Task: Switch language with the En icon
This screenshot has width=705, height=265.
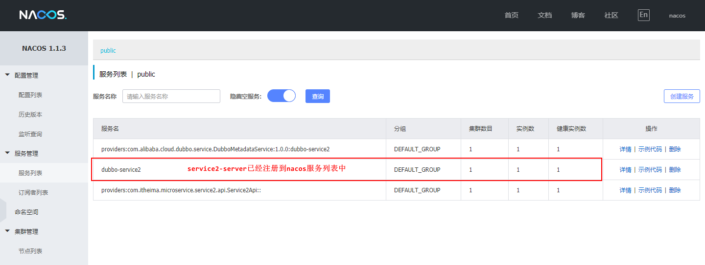Action: [644, 15]
